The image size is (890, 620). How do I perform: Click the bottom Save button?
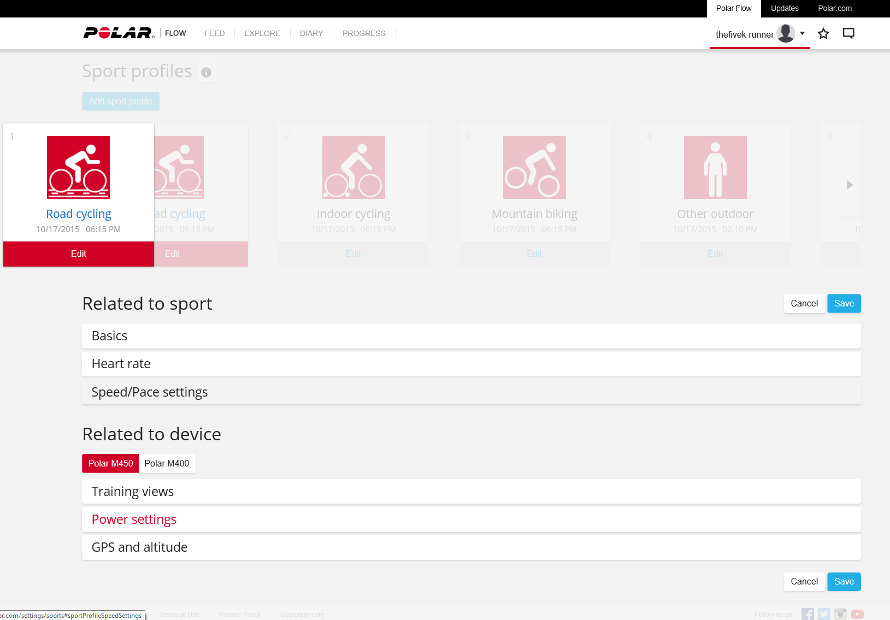pos(844,582)
